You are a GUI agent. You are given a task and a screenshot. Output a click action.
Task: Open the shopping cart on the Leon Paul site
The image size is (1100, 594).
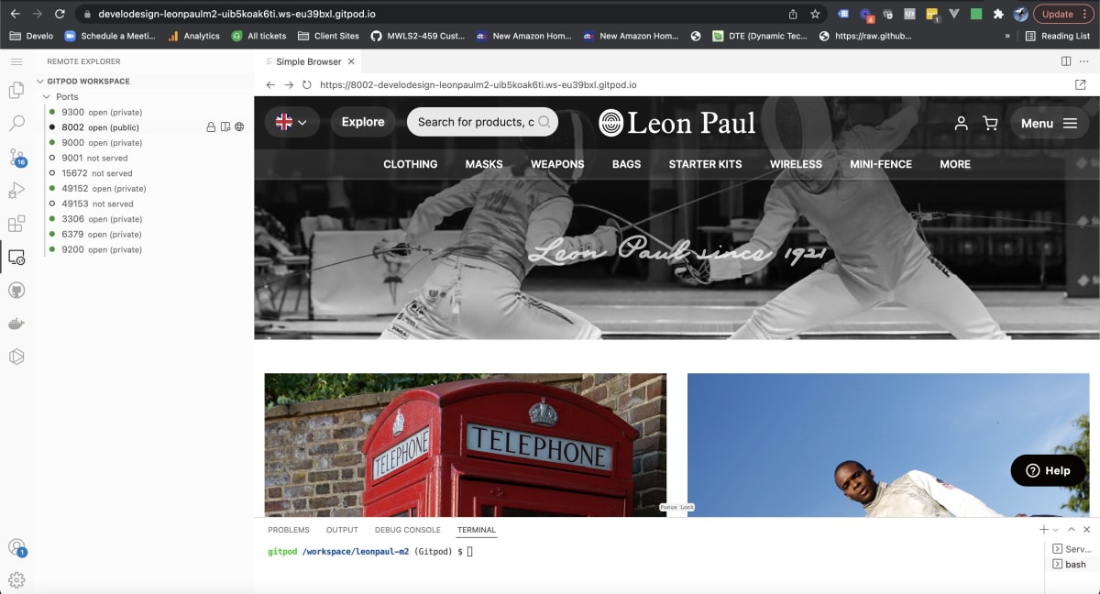[991, 122]
